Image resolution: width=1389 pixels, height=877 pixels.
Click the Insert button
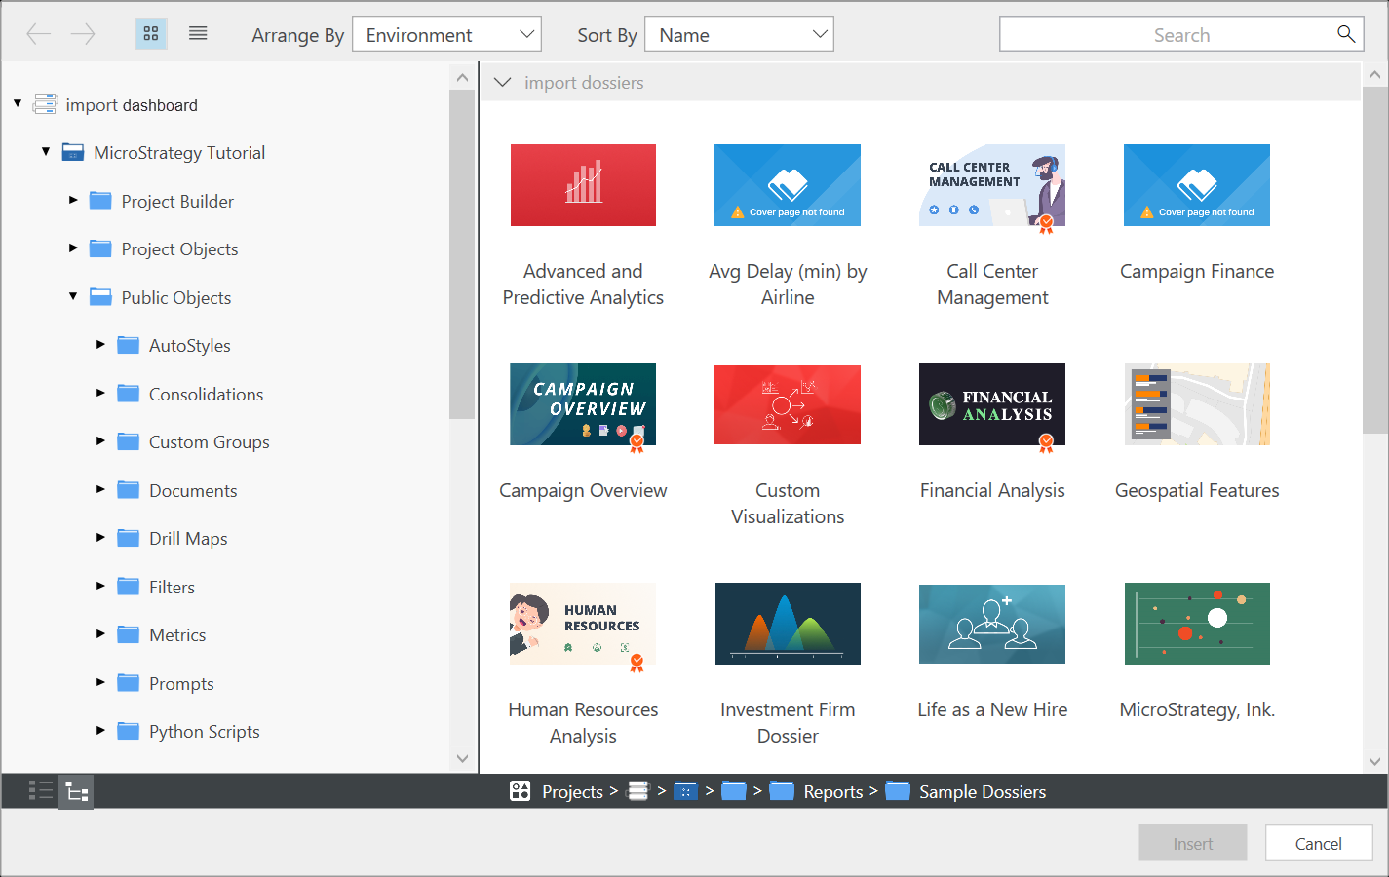[1192, 843]
